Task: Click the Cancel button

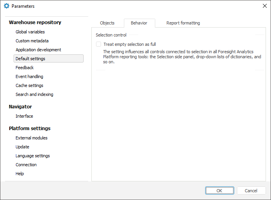Action: tap(251, 191)
